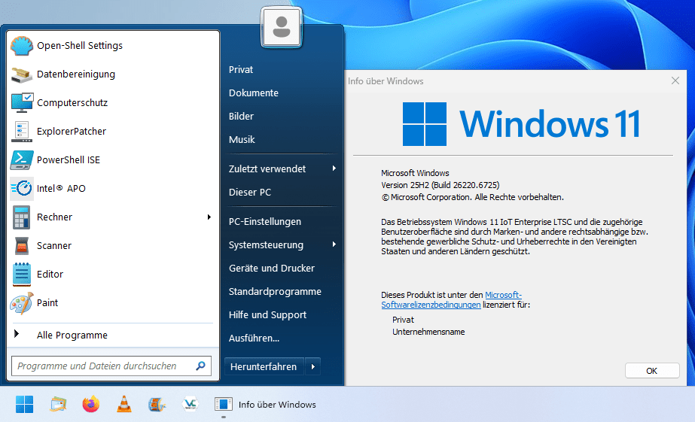
Task: Expand the Systemsteuerung submenu arrow
Action: pyautogui.click(x=334, y=244)
